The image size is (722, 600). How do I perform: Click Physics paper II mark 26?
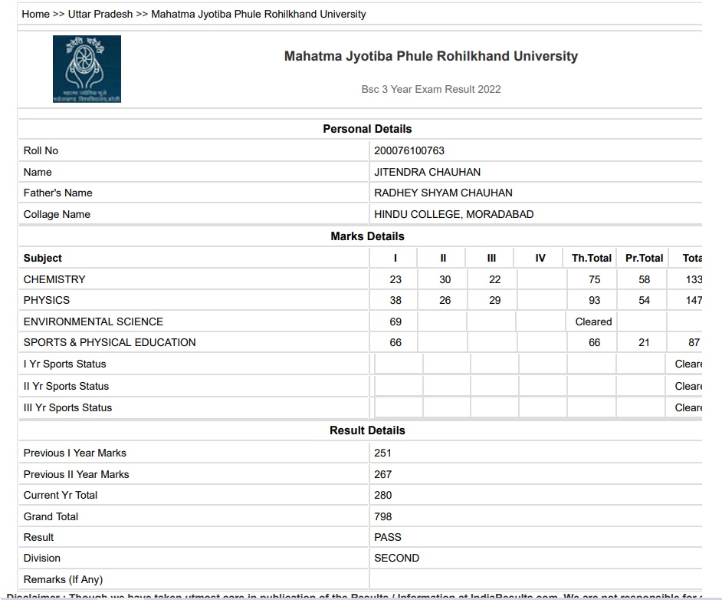point(445,301)
